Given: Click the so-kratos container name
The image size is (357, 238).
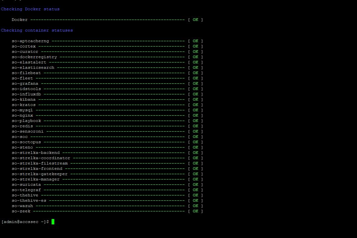Looking at the screenshot, I should click(x=24, y=105).
